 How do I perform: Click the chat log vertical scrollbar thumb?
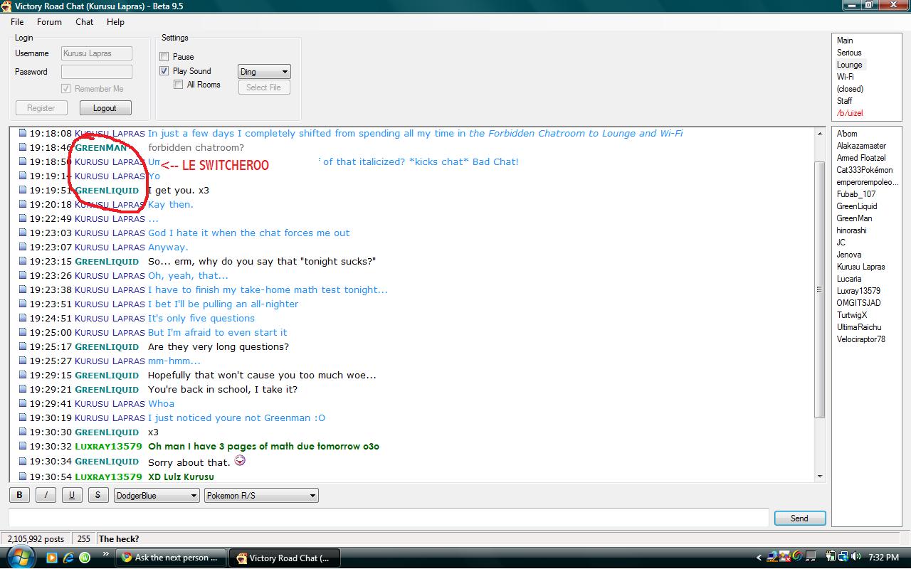[819, 289]
